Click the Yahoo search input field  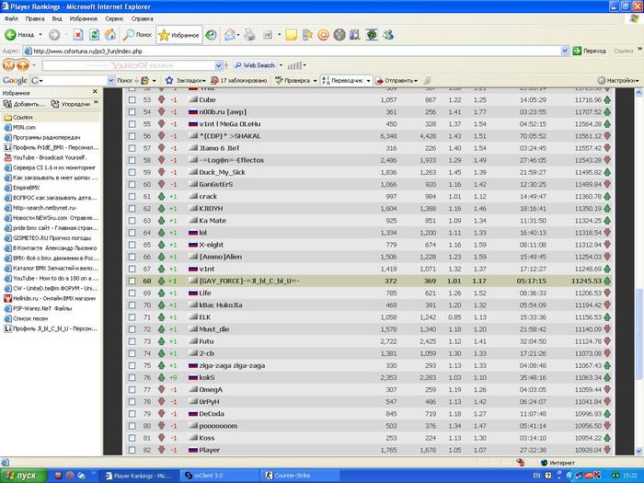(x=128, y=65)
